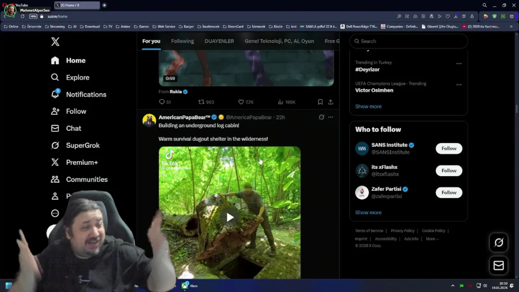Open the Anime bookmarks folder
Viewport: 519px width, 292px height.
point(123,26)
